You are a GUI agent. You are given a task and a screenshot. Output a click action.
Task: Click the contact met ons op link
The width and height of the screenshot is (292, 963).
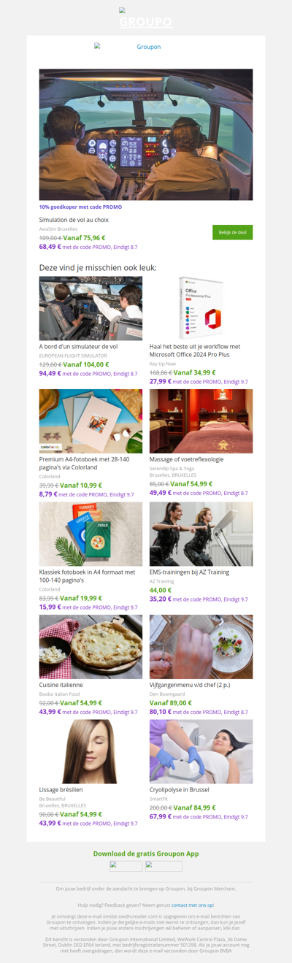tap(193, 905)
